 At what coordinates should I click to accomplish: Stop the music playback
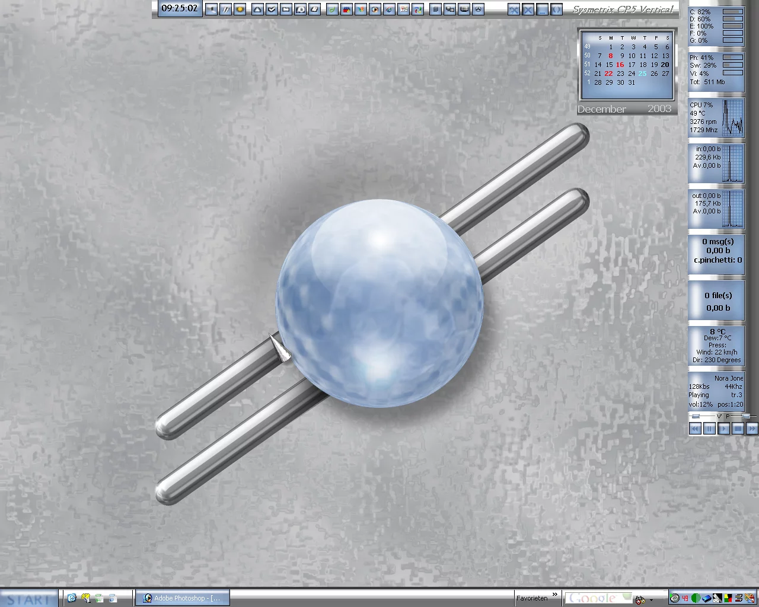tap(738, 429)
